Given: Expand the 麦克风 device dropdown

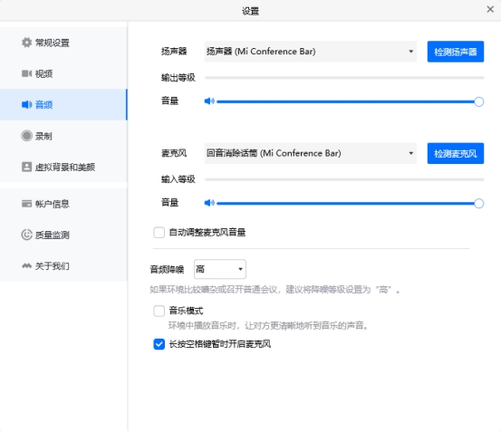Looking at the screenshot, I should click(x=310, y=153).
